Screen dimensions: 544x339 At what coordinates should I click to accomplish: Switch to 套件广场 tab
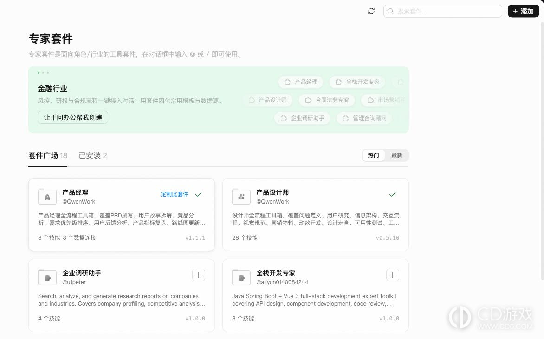coord(48,156)
